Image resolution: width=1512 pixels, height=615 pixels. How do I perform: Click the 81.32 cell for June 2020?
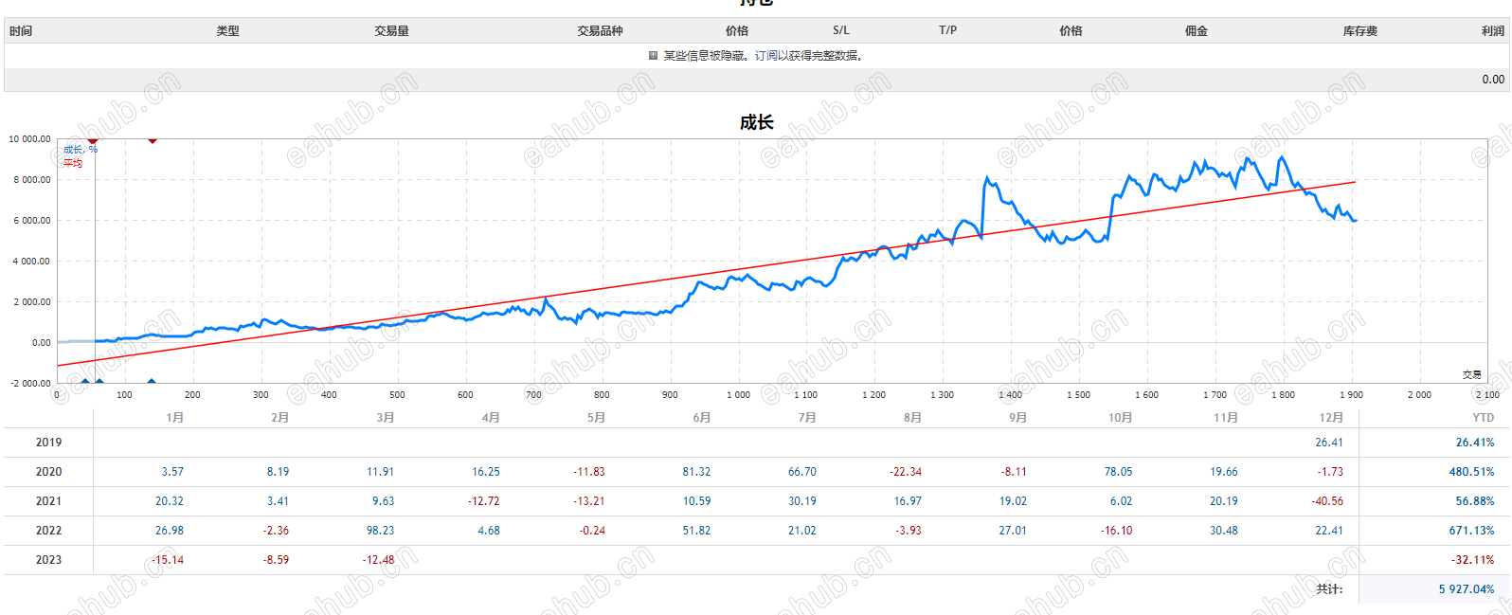(696, 472)
